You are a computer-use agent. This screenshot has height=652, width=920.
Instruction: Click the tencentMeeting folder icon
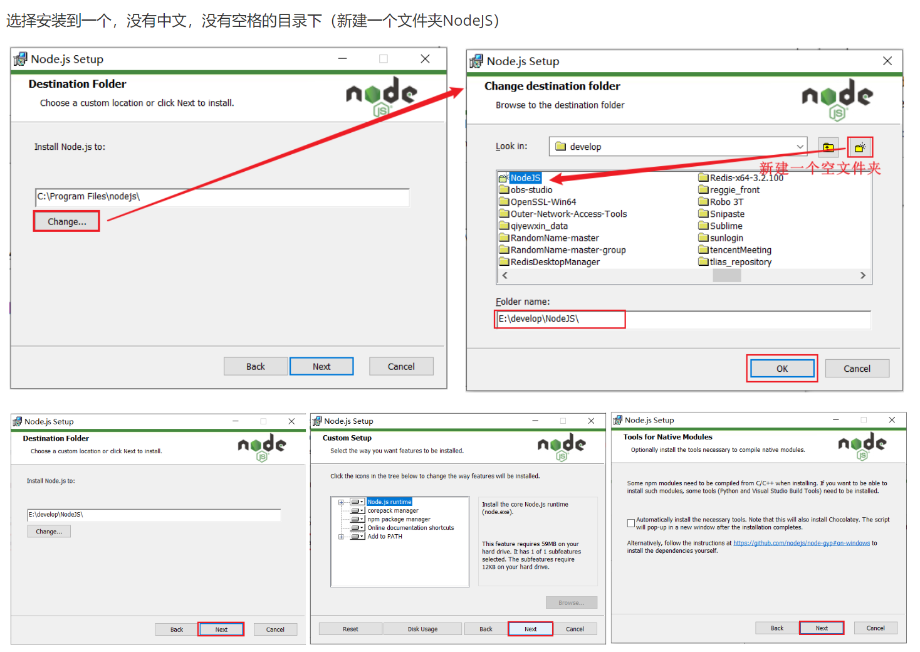[703, 250]
